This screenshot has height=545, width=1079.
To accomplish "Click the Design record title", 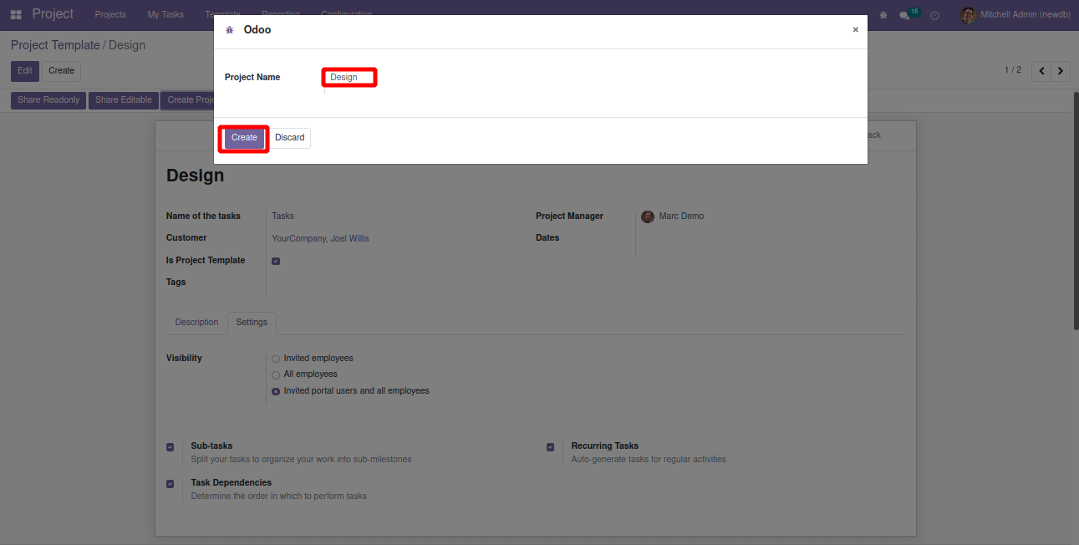I will (196, 176).
